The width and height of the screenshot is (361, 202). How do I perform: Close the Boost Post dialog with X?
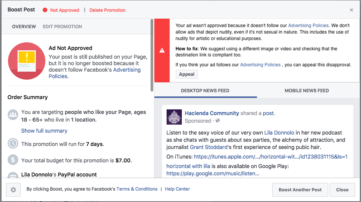[351, 10]
